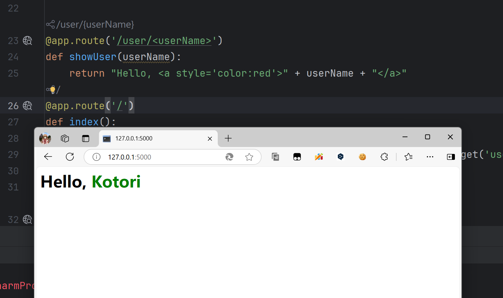Open the Favorites list
This screenshot has width=503, height=298.
coord(408,157)
